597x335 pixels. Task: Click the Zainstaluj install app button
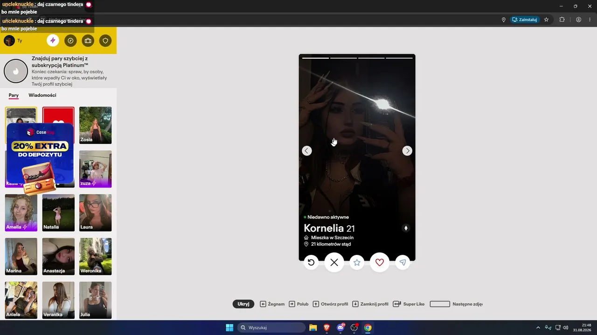[525, 20]
